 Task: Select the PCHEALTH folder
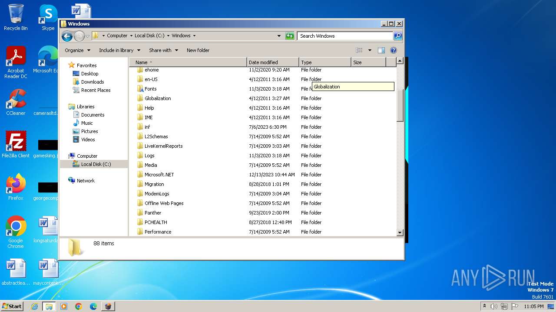click(156, 222)
